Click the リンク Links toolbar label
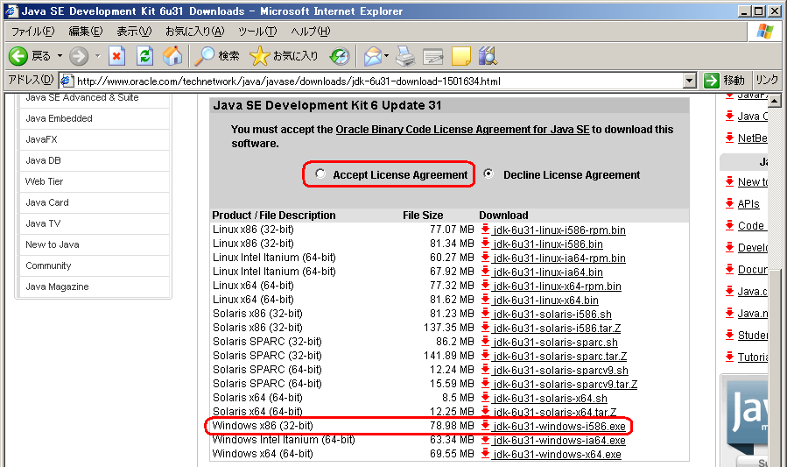The image size is (787, 467). tap(767, 80)
